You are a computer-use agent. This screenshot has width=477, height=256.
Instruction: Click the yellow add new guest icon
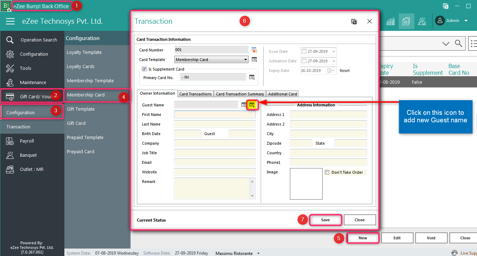(x=252, y=105)
